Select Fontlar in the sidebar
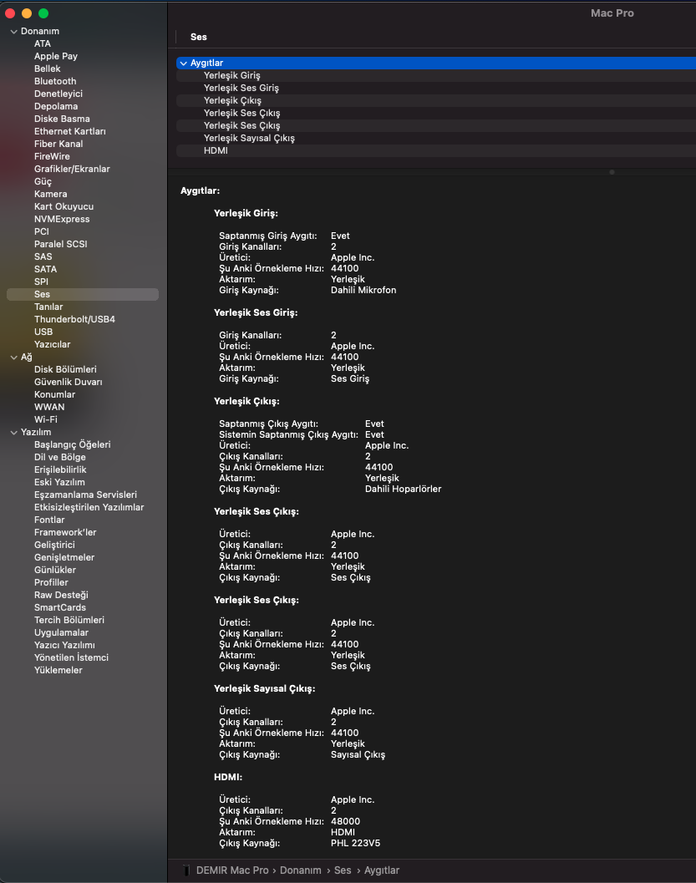Screen dimensions: 696x883 [x=51, y=520]
